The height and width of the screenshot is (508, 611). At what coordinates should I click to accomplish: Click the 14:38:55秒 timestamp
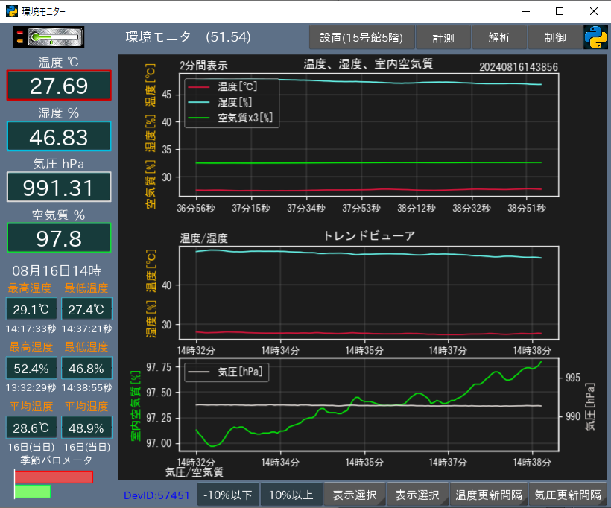pyautogui.click(x=86, y=387)
